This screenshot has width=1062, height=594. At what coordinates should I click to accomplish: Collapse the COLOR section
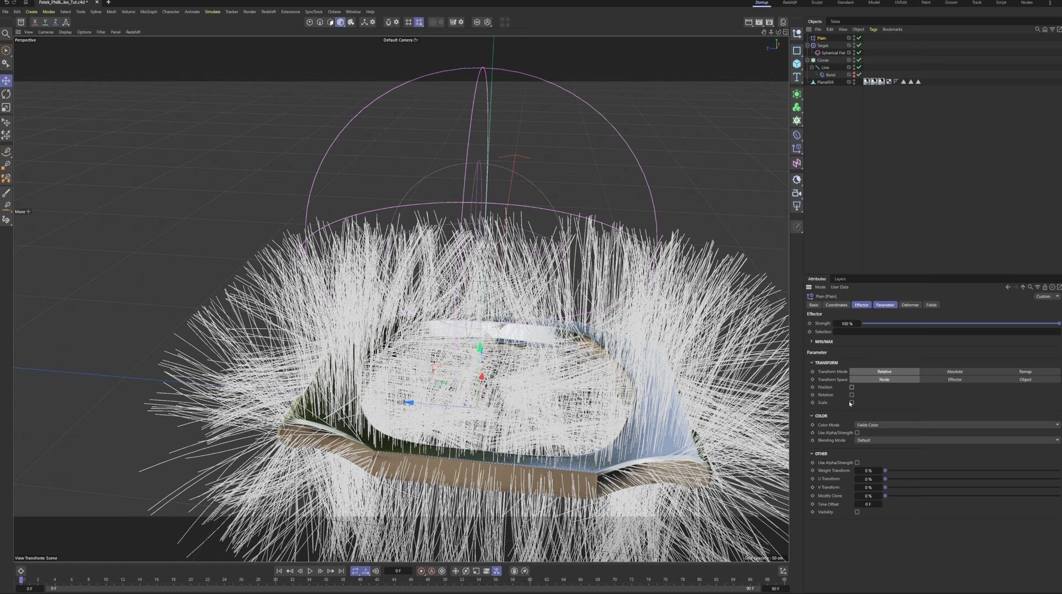tap(811, 416)
